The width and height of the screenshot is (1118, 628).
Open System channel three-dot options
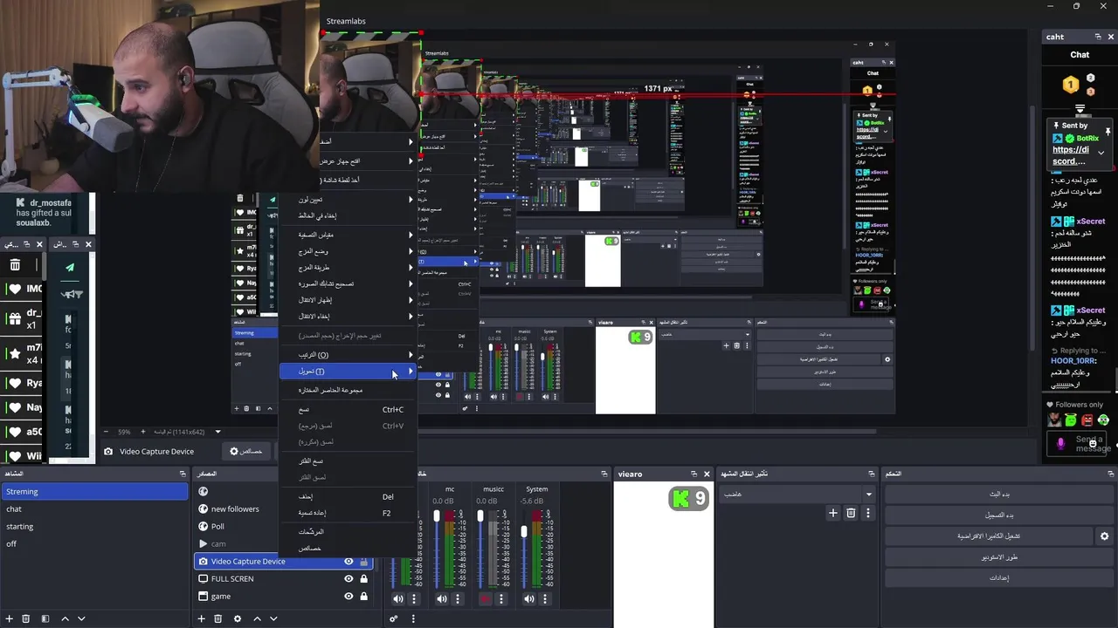click(x=545, y=599)
